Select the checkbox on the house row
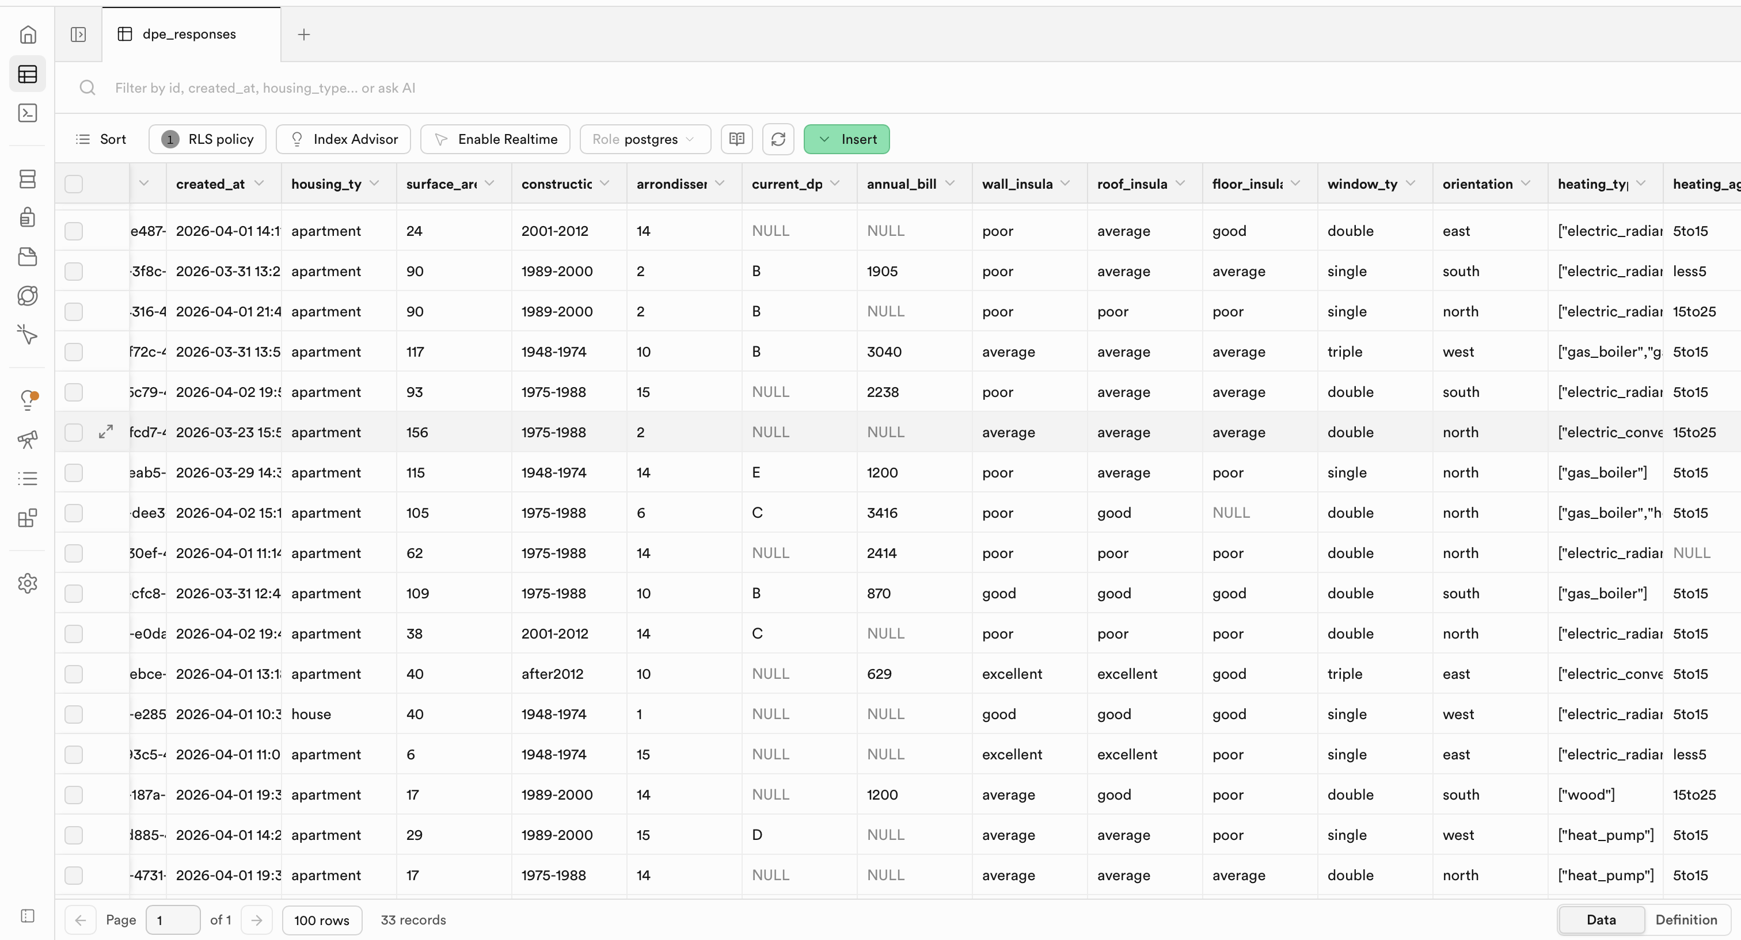This screenshot has width=1741, height=940. (x=74, y=714)
